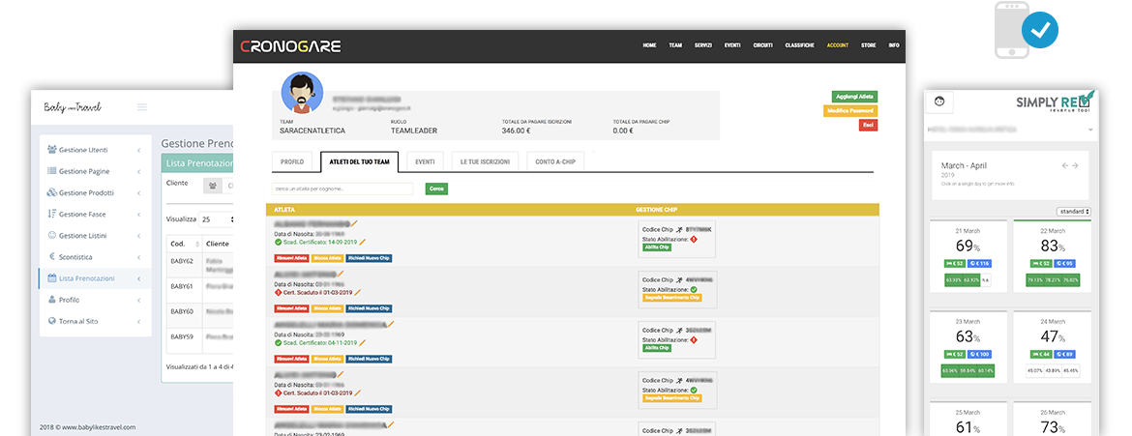Switch to the CONTO A-CHIP tab
The height and width of the screenshot is (436, 1132).
click(x=555, y=161)
